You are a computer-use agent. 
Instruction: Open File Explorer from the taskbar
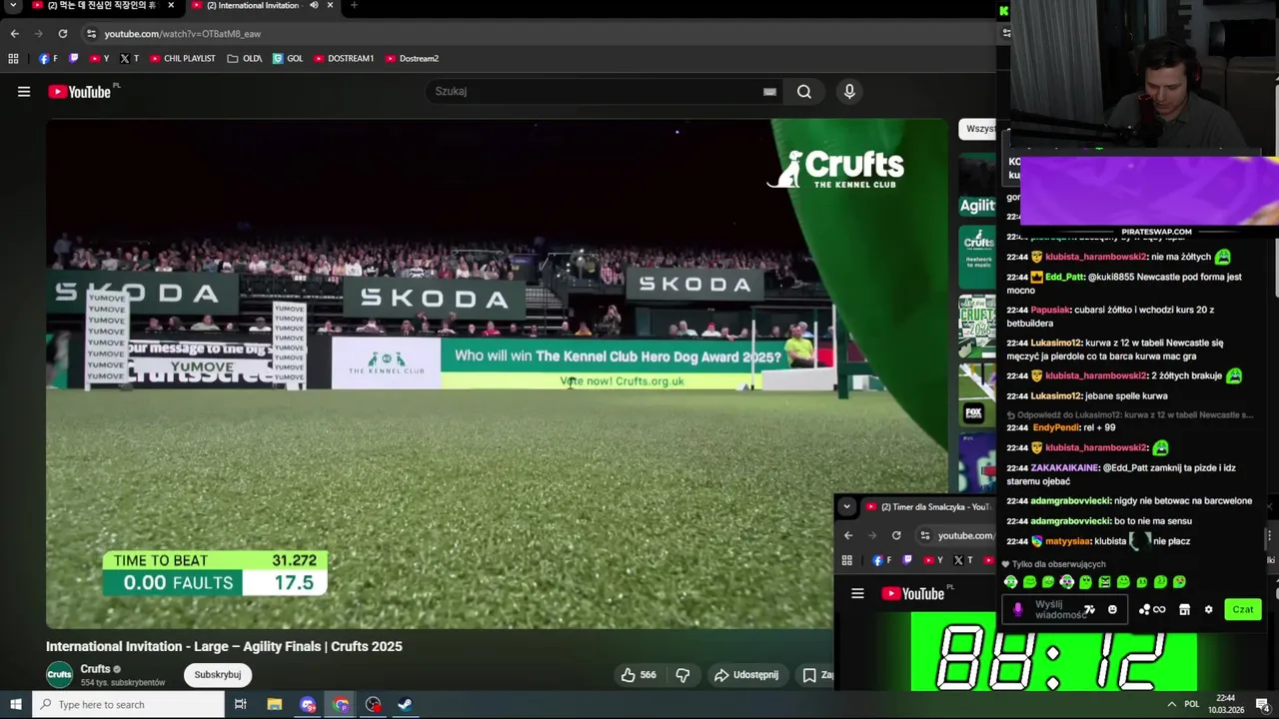click(x=275, y=705)
